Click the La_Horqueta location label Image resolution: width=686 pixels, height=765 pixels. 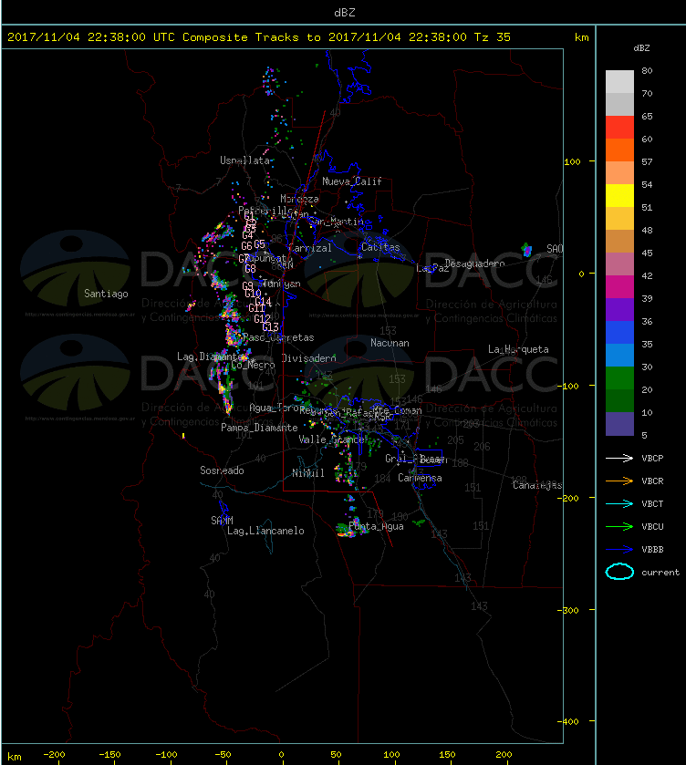coord(518,349)
